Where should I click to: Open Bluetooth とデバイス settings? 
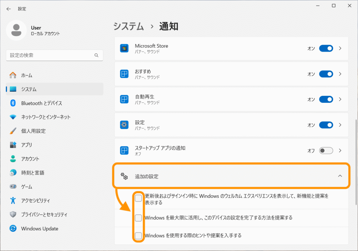pos(55,103)
